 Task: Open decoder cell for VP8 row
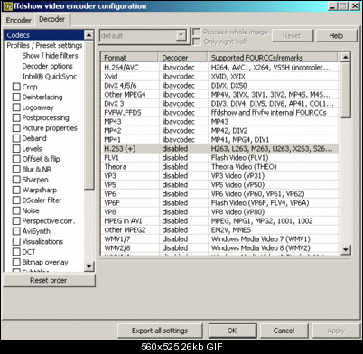pos(183,212)
